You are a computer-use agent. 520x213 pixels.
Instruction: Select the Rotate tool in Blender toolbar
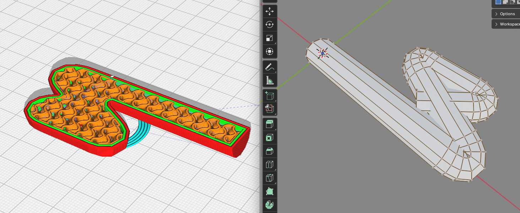(x=270, y=25)
